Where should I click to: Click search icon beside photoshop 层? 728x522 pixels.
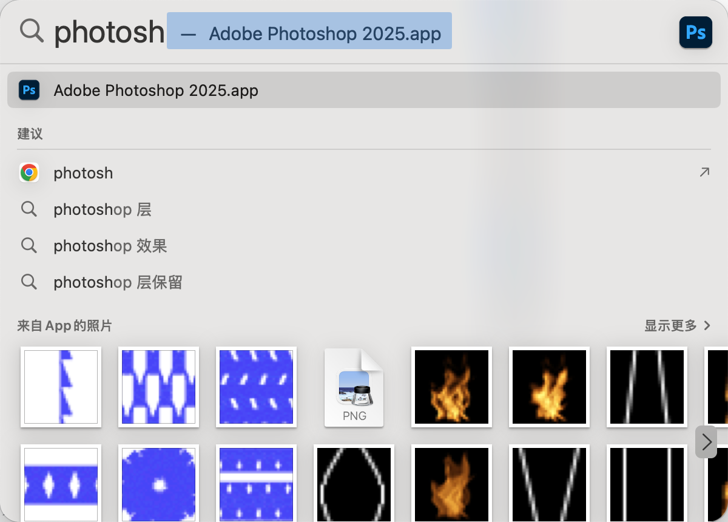(x=29, y=209)
